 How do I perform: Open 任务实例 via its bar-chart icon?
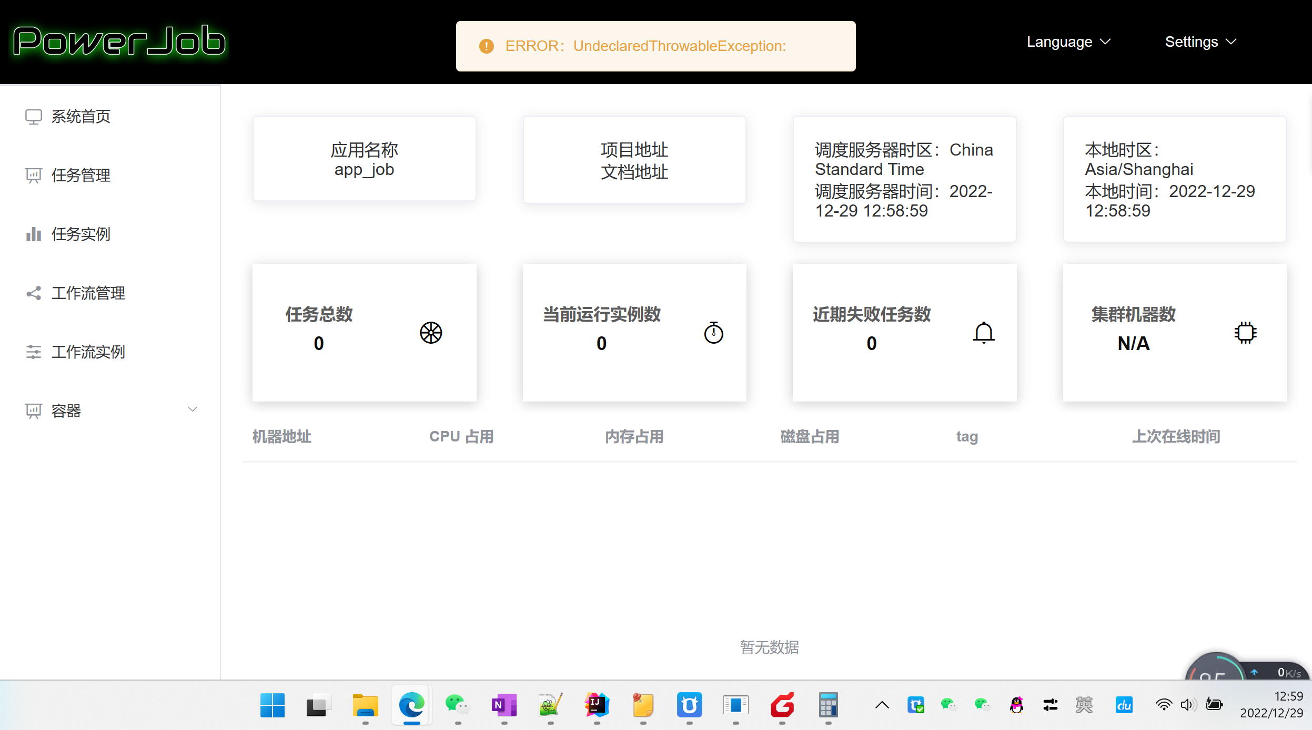pos(33,234)
